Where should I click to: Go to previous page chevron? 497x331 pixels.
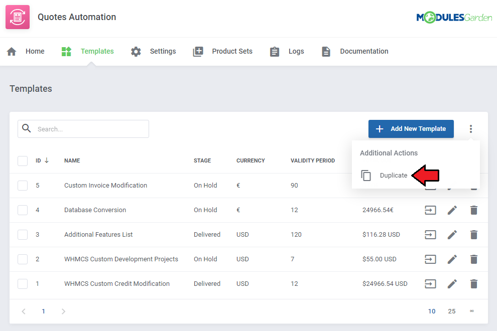(24, 311)
